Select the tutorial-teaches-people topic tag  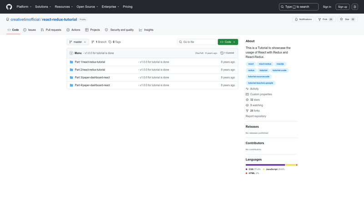pos(260,83)
